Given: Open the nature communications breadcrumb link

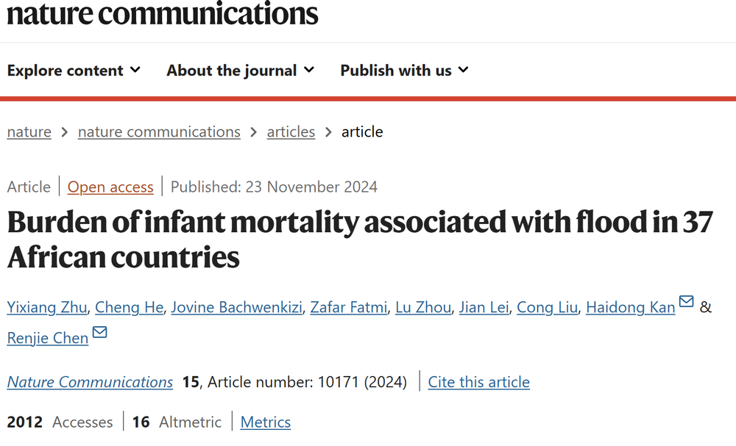Looking at the screenshot, I should tap(159, 132).
